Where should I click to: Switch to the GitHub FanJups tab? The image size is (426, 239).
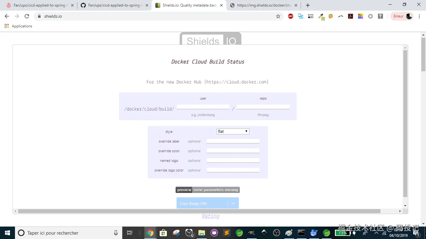114,5
